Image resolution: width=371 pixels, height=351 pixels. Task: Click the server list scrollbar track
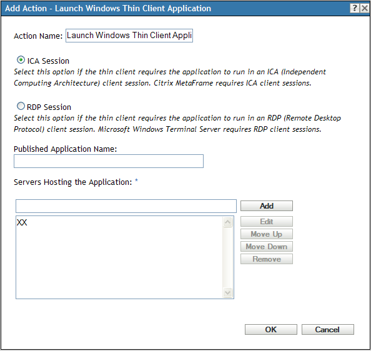pyautogui.click(x=228, y=257)
